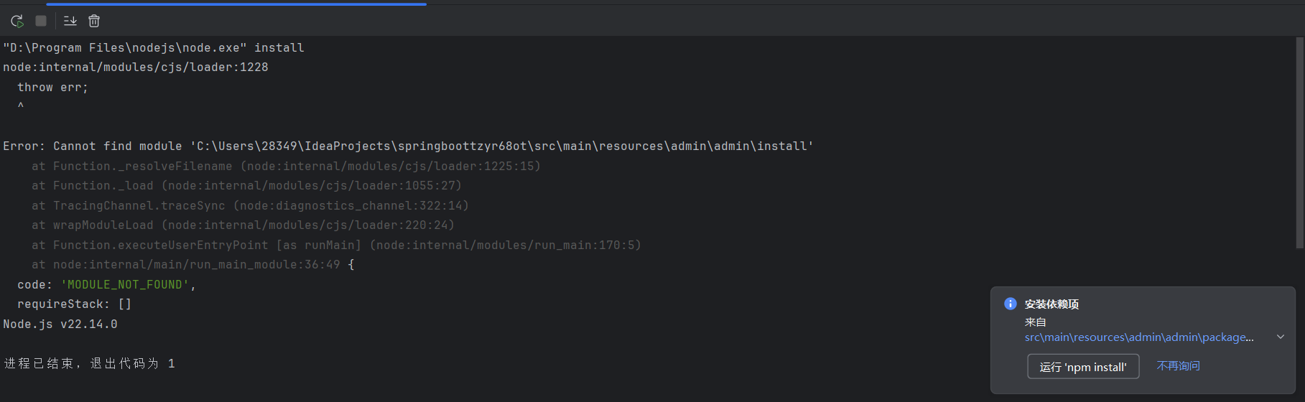Screen dimensions: 1305x402
Task: Click the console's vertical scrollbar
Action: point(1299,144)
